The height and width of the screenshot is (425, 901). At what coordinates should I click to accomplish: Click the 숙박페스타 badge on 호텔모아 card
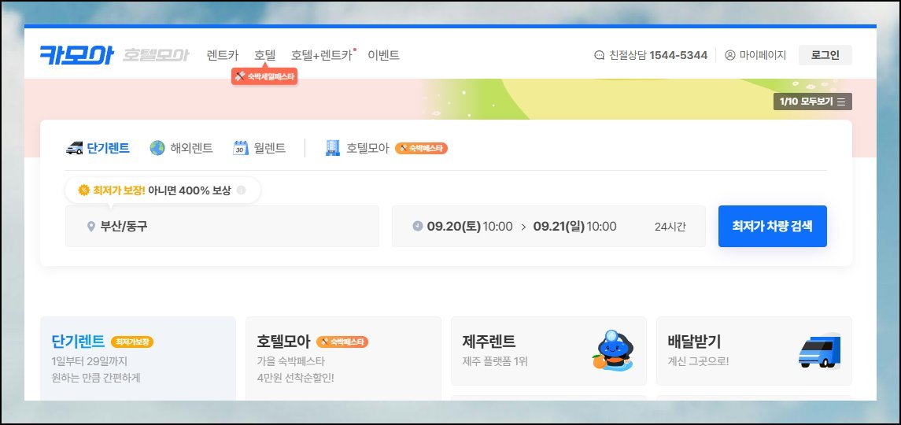point(342,342)
